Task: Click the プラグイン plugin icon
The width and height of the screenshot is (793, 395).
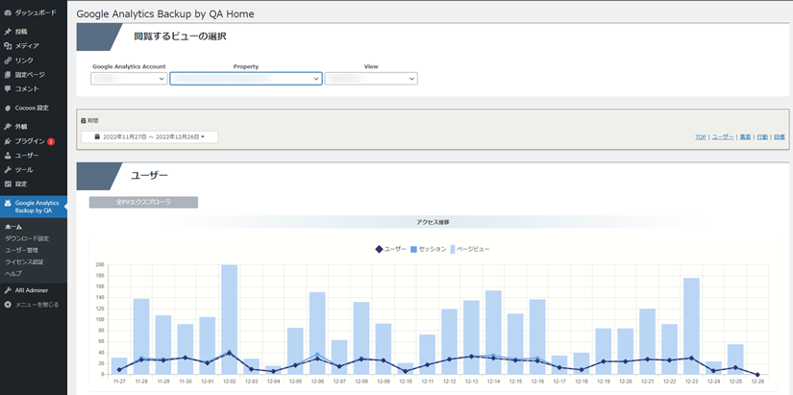Action: 8,141
